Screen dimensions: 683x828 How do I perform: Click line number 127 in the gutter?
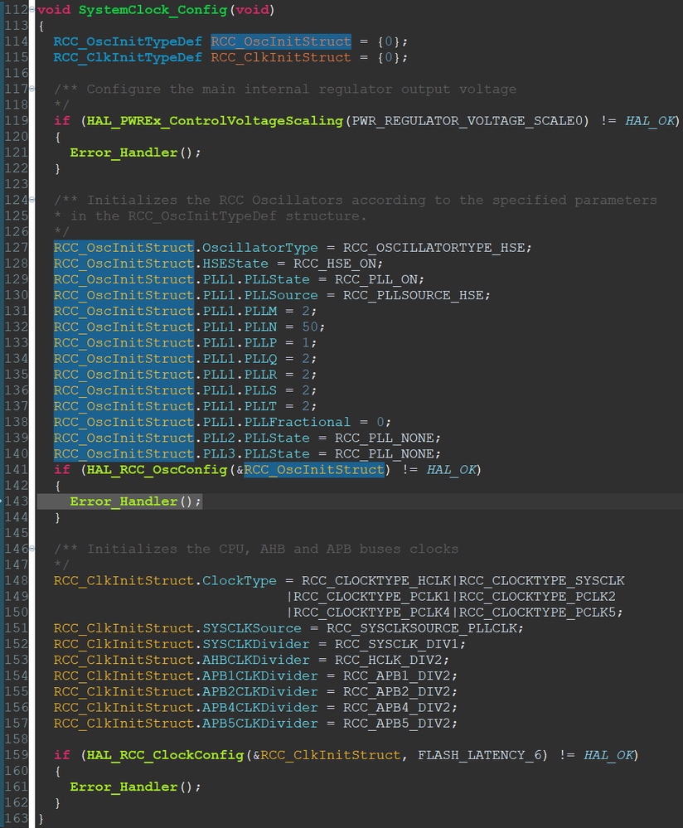16,248
